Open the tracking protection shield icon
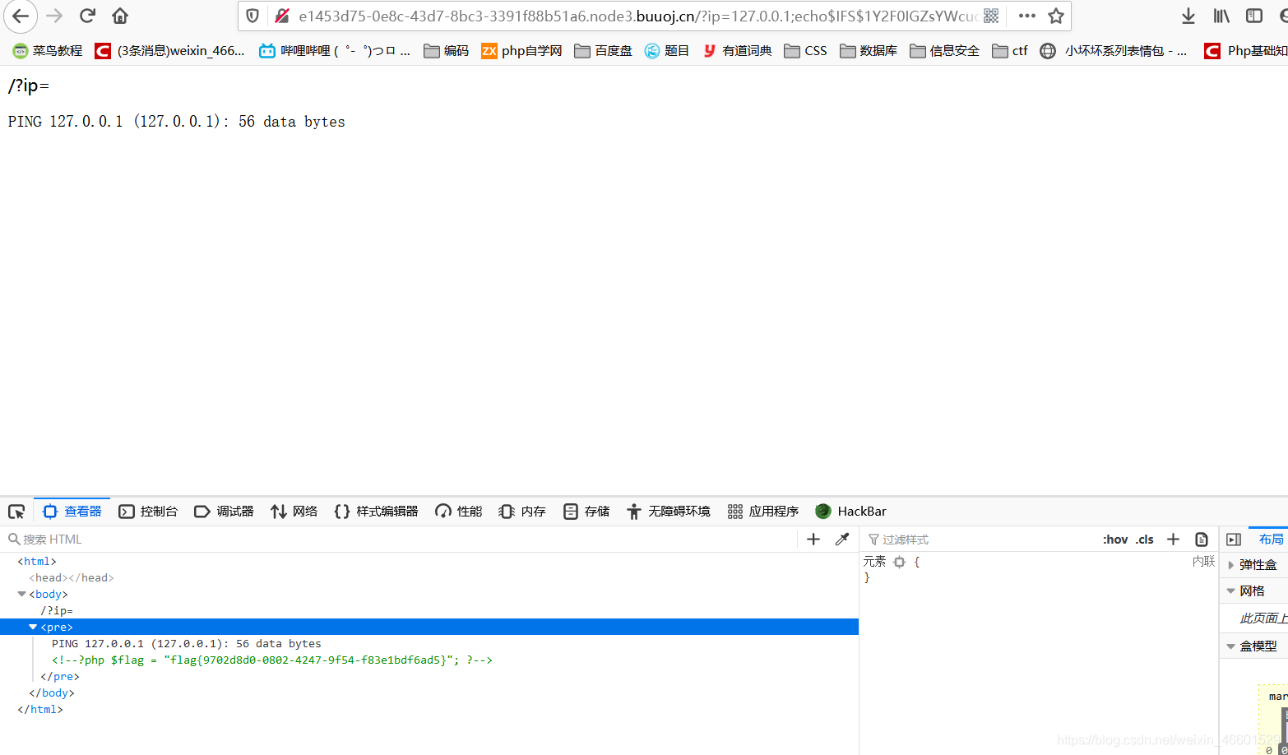The height and width of the screenshot is (755, 1288). tap(253, 16)
